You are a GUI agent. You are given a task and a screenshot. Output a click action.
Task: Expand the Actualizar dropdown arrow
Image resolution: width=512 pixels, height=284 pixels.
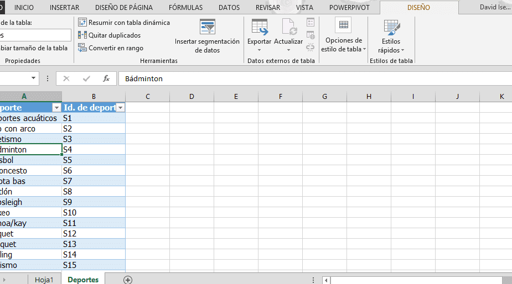[288, 50]
